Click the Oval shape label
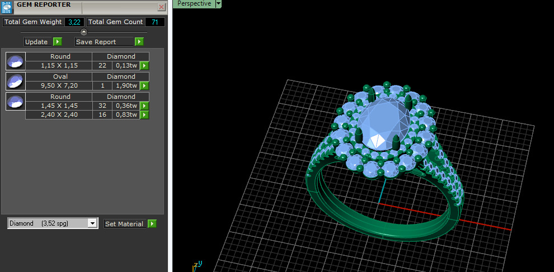Screen dimensions: 554x272 [59, 77]
